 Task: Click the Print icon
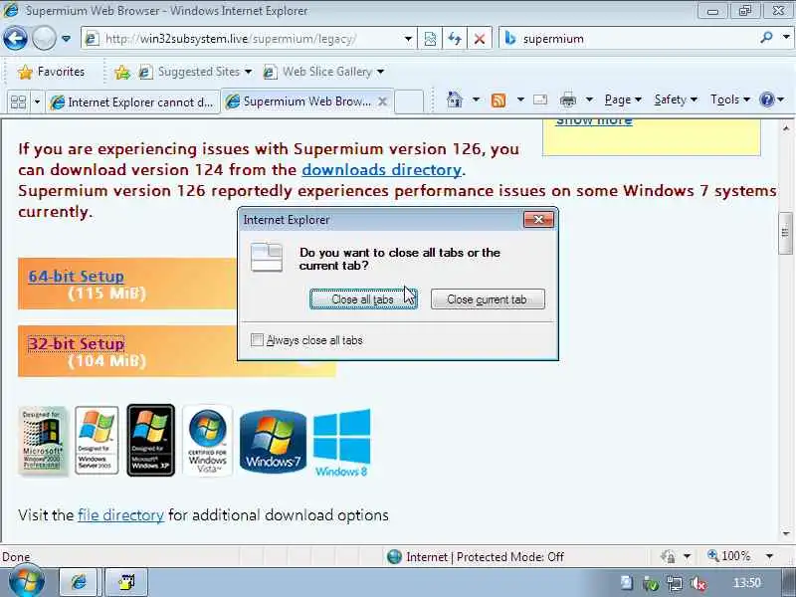click(567, 100)
